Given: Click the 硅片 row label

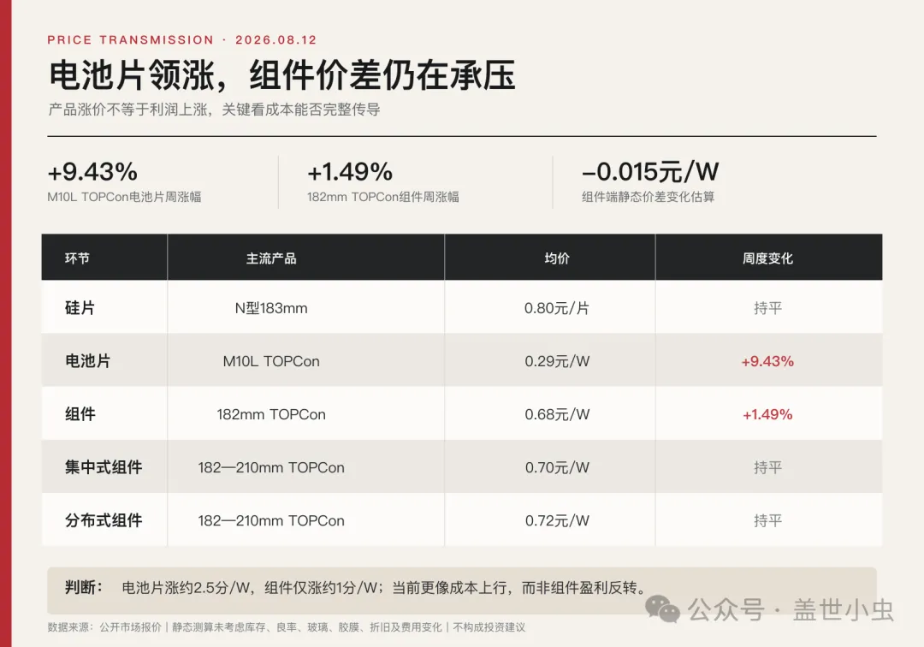Looking at the screenshot, I should (x=80, y=307).
